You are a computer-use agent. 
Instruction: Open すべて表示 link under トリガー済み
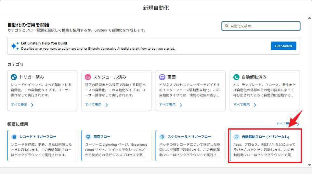pyautogui.click(x=19, y=105)
